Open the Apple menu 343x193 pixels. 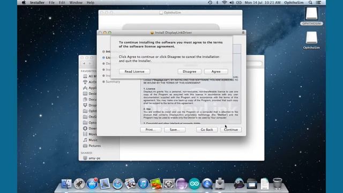tap(24, 3)
